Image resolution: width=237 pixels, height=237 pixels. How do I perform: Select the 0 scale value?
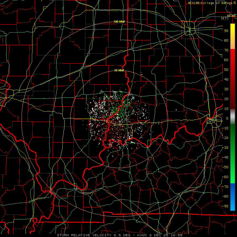point(227,118)
